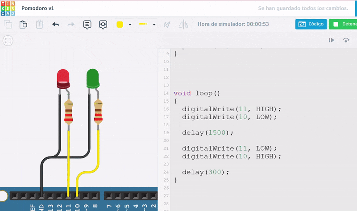Click the project name Pomodoro v1
This screenshot has width=357, height=211.
38,8
